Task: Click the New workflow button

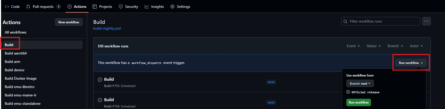Action: (x=69, y=22)
